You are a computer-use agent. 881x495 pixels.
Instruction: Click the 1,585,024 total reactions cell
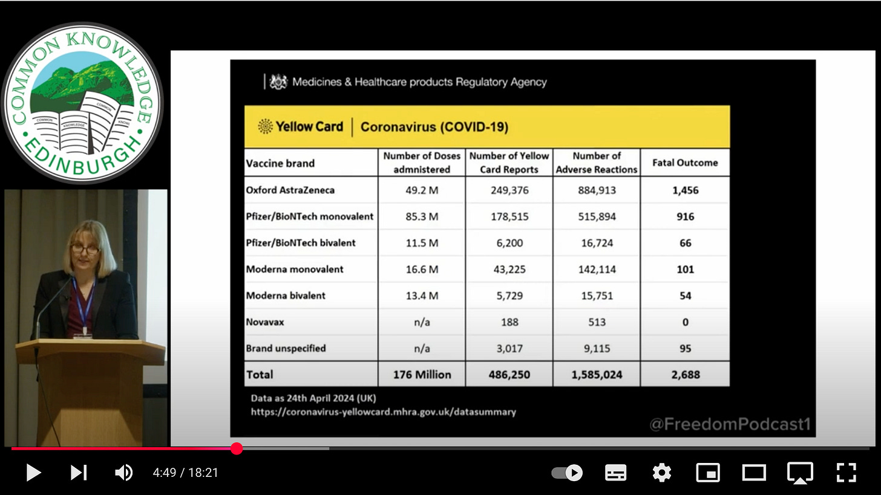[x=597, y=375]
